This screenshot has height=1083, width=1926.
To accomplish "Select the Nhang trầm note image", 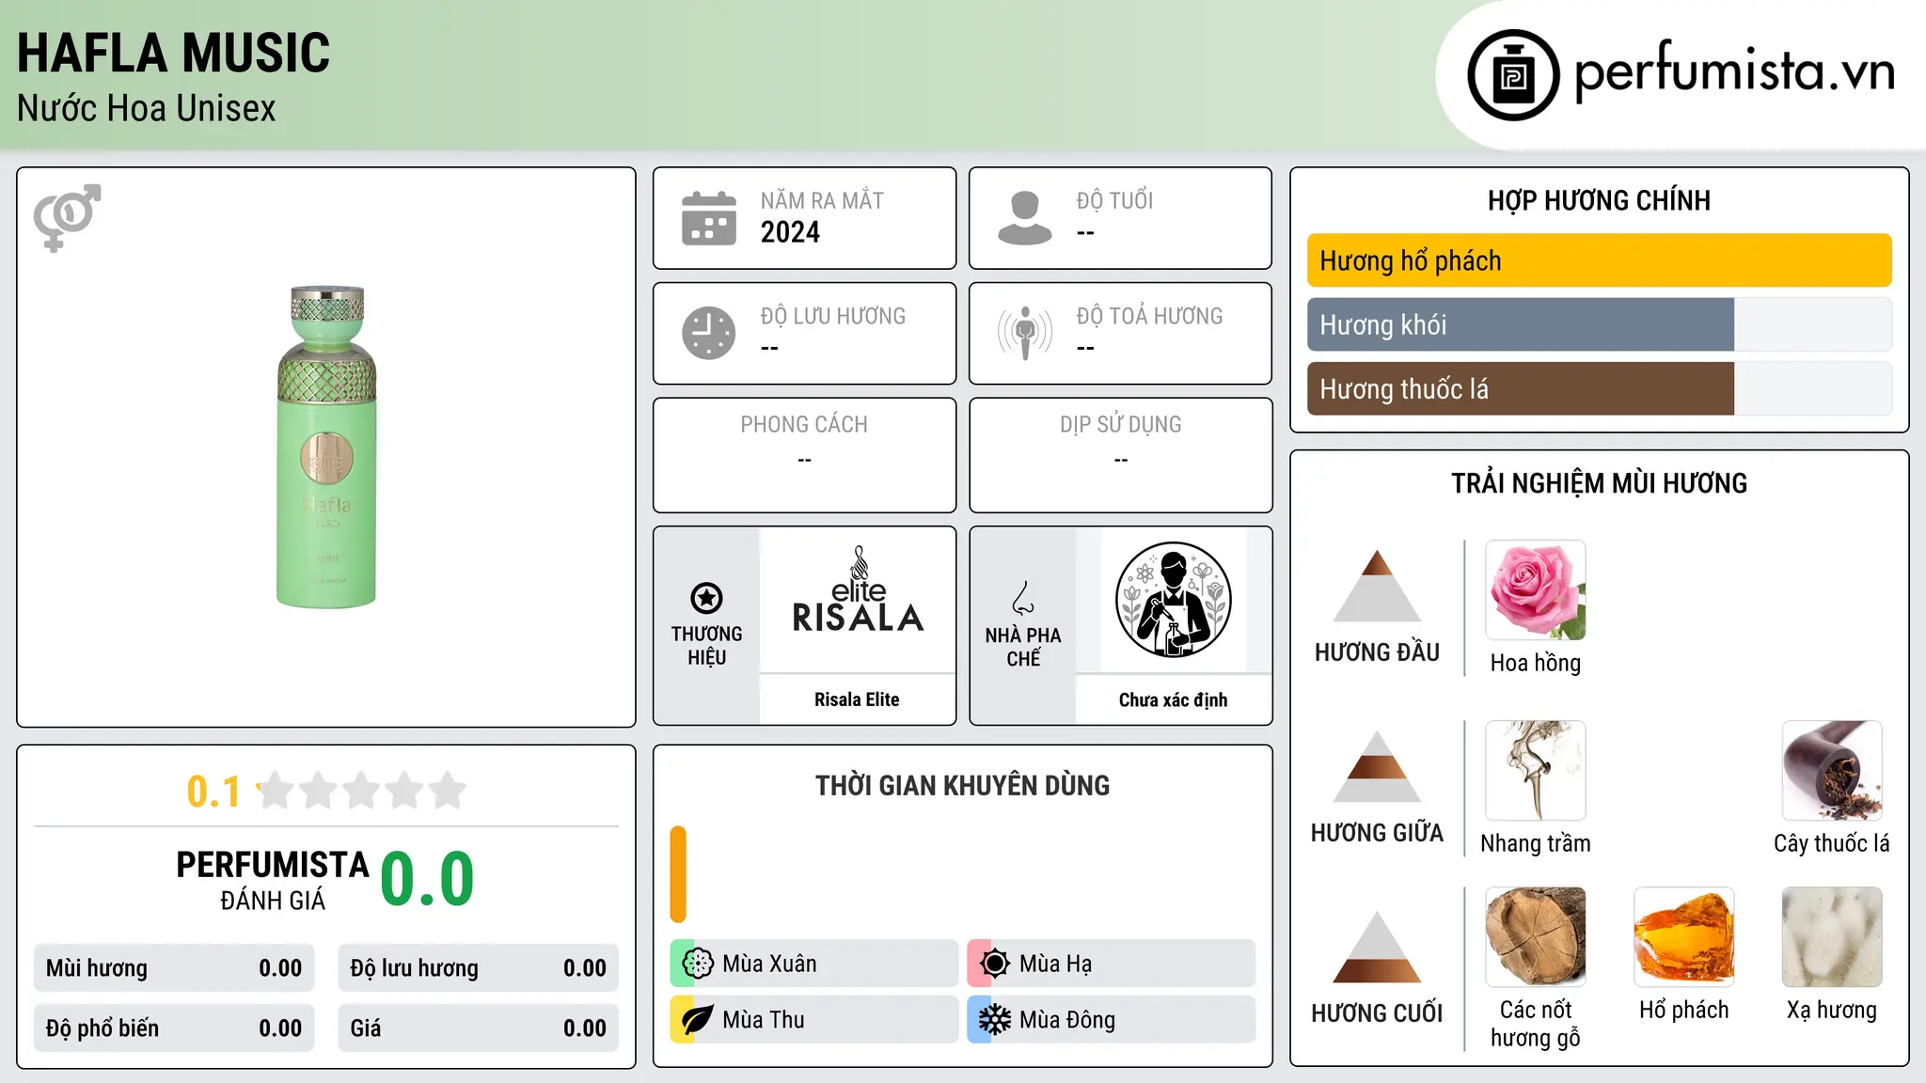I will (1536, 771).
